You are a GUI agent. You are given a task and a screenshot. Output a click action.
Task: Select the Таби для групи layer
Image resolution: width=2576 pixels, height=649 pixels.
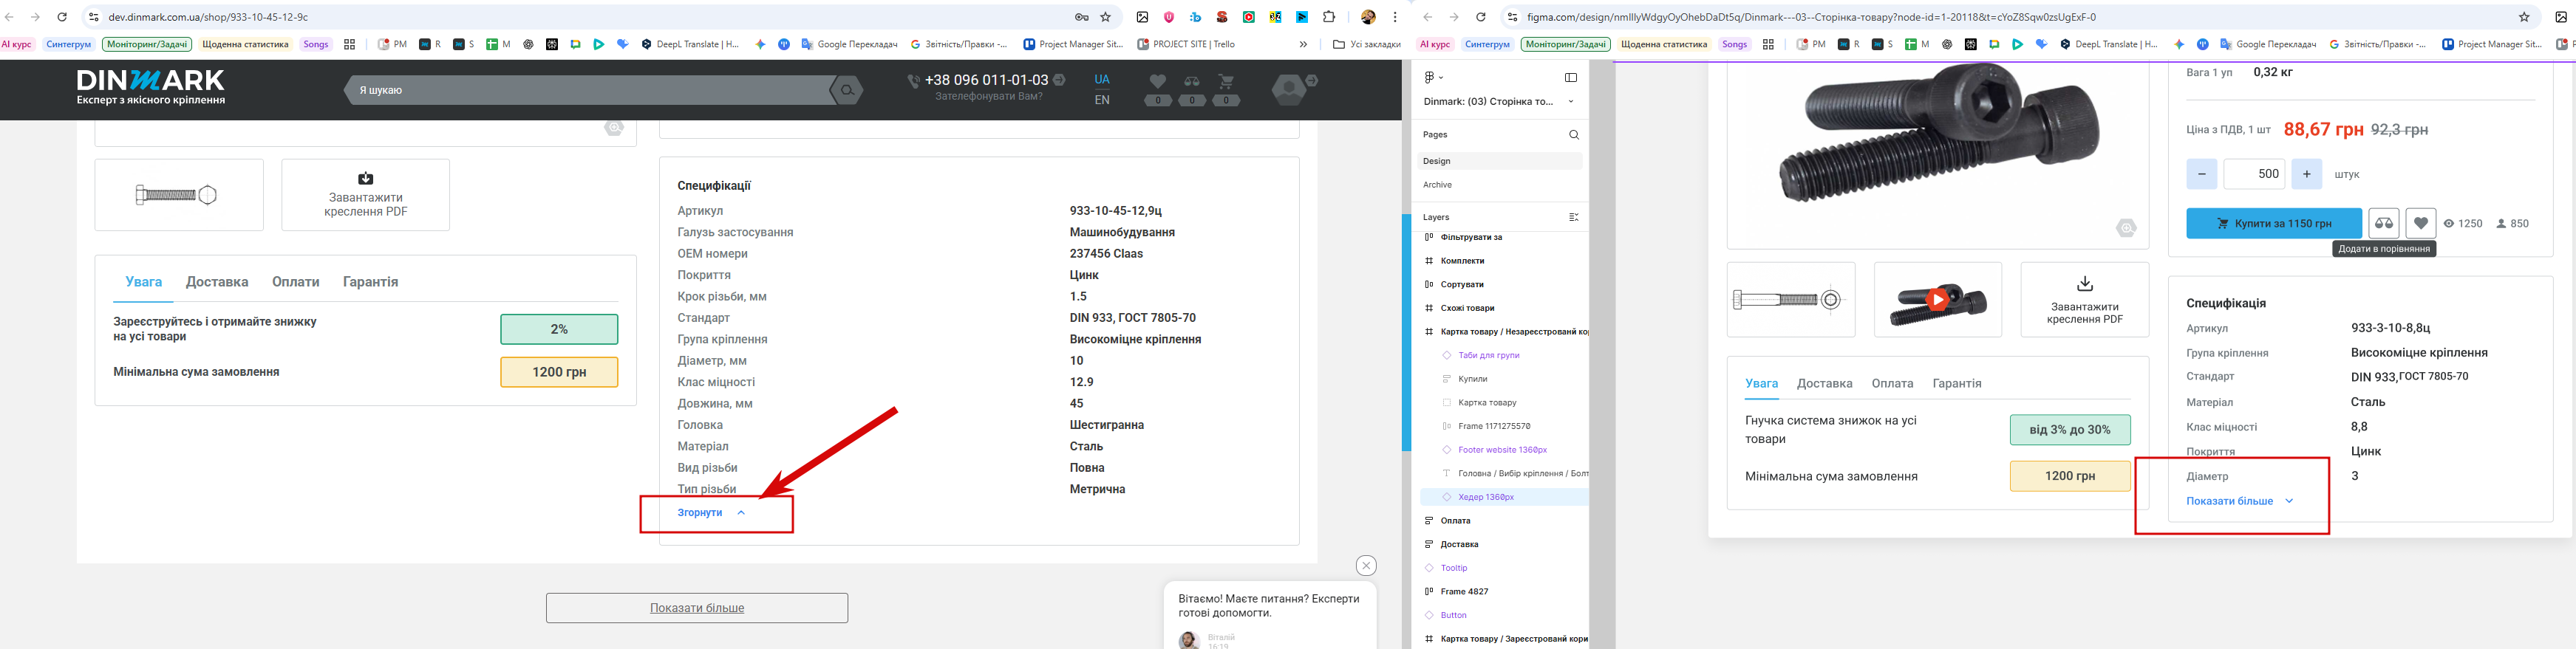pyautogui.click(x=1488, y=355)
